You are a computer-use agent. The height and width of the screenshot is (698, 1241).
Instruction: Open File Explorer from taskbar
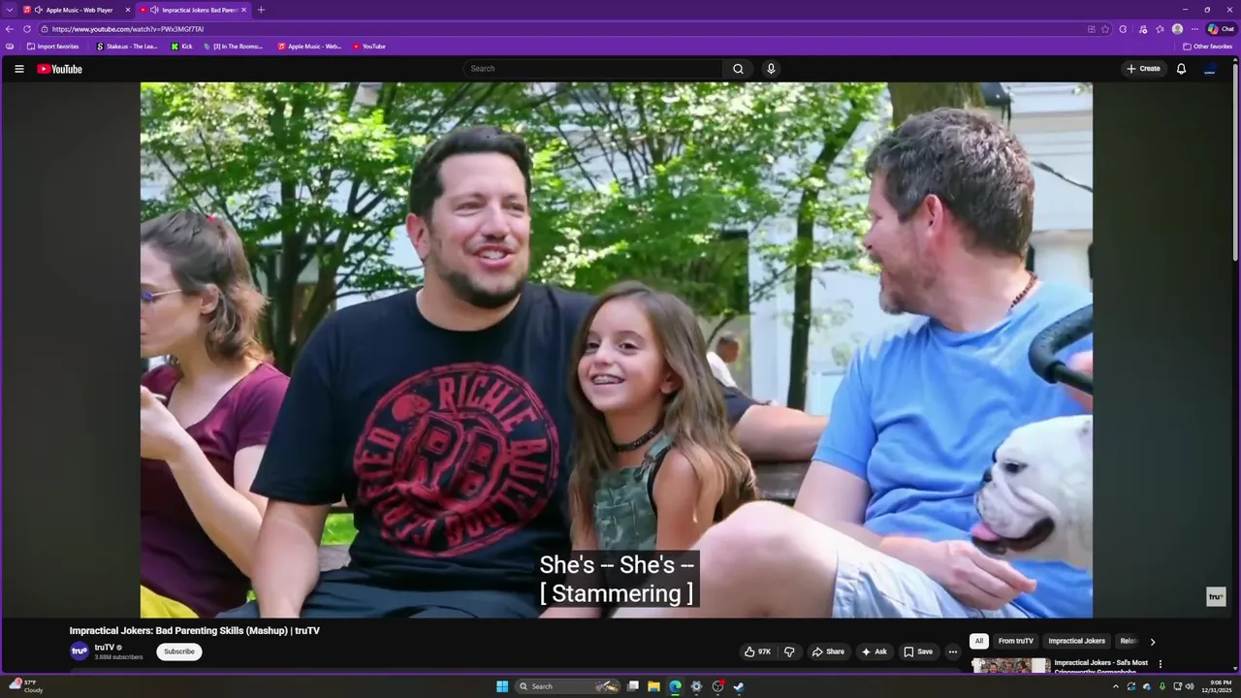[x=654, y=686]
